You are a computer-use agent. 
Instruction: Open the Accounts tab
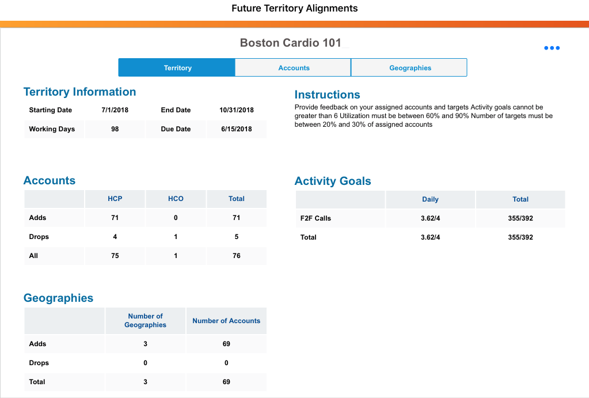pos(294,68)
